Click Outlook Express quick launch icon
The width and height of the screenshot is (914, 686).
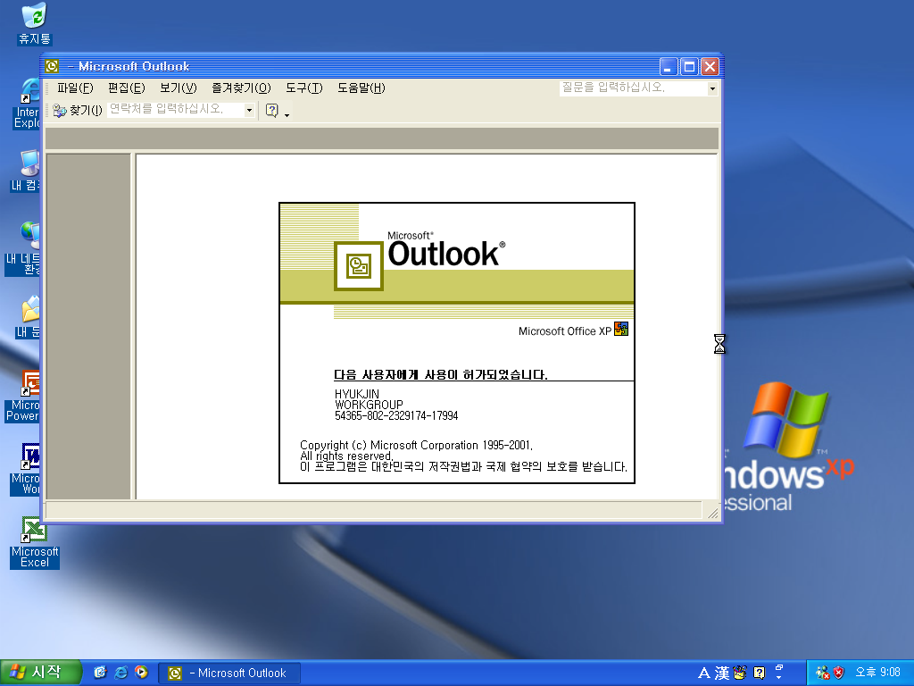pyautogui.click(x=100, y=673)
